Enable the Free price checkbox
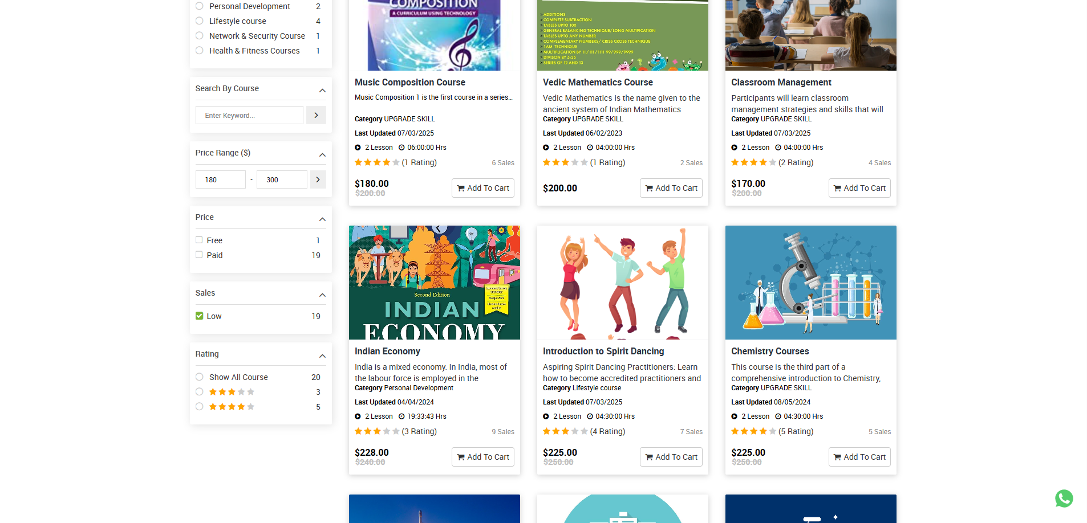This screenshot has height=523, width=1087. click(x=199, y=240)
